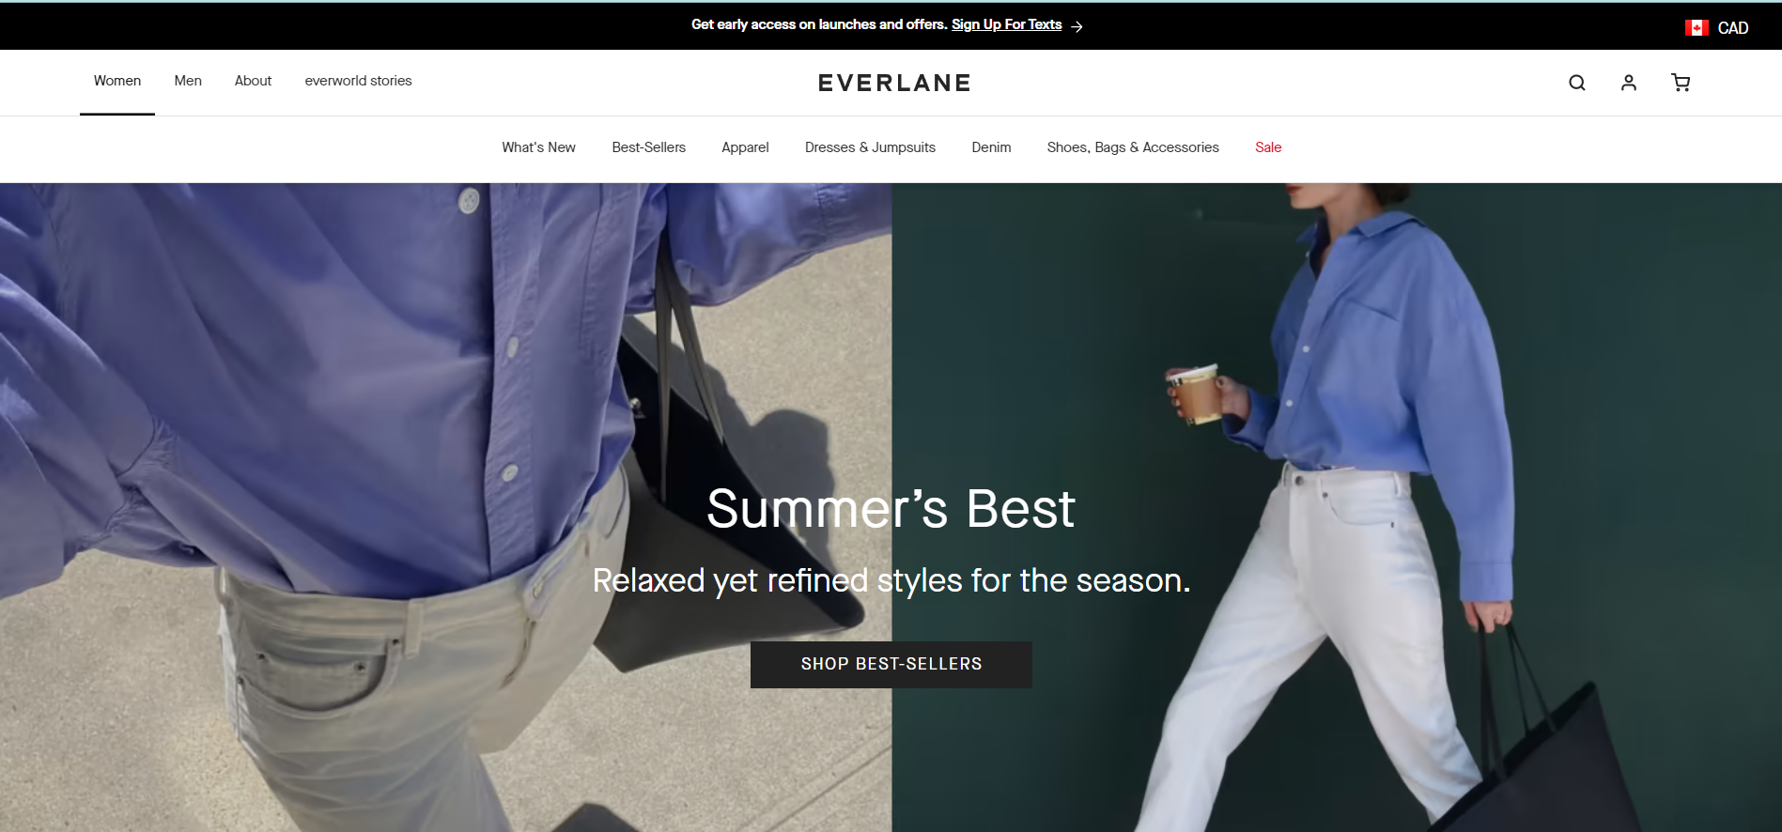This screenshot has width=1782, height=832.
Task: Open the red Sale link
Action: [x=1268, y=147]
